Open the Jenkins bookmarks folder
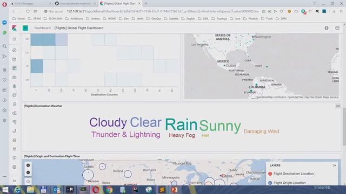The image size is (346, 194). point(93,19)
